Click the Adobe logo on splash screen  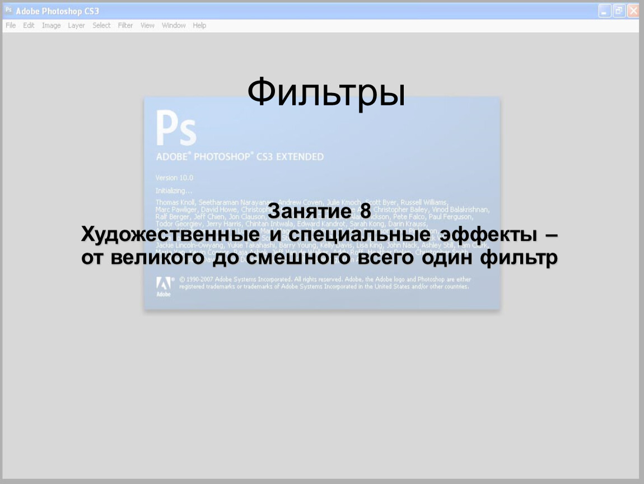pos(164,286)
